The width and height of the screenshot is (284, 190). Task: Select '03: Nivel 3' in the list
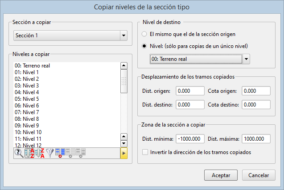coord(67,86)
